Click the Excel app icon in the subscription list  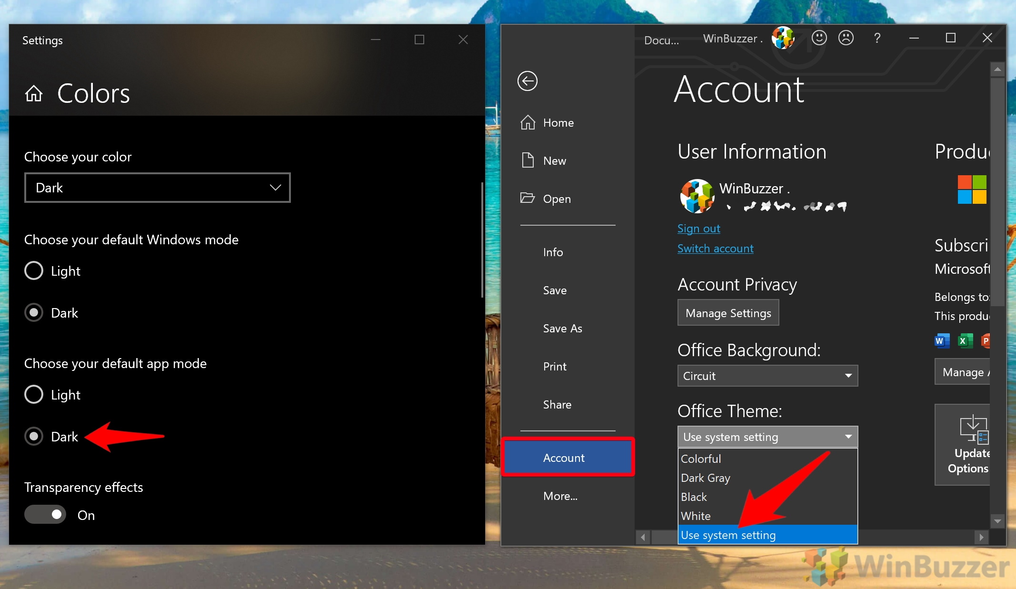pos(965,340)
